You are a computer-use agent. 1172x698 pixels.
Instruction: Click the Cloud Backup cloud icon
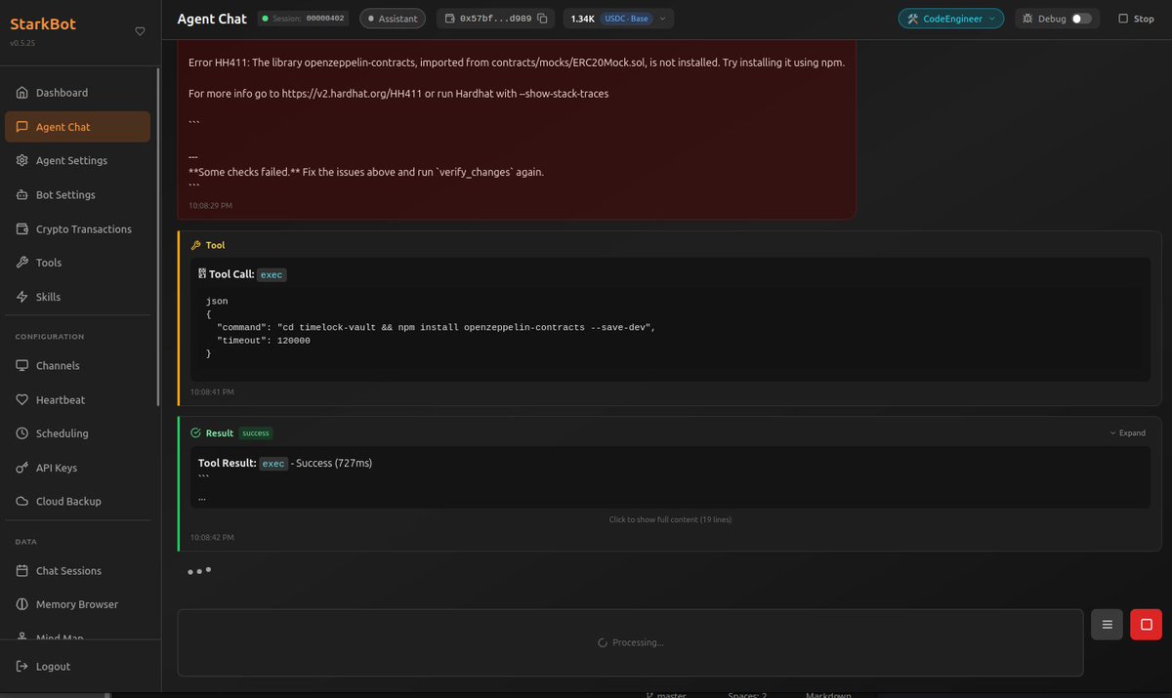tap(22, 502)
